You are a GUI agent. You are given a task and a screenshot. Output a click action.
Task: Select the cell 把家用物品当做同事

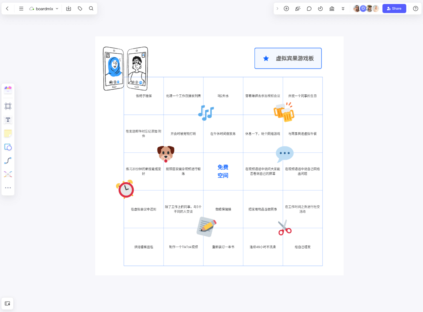(x=263, y=209)
